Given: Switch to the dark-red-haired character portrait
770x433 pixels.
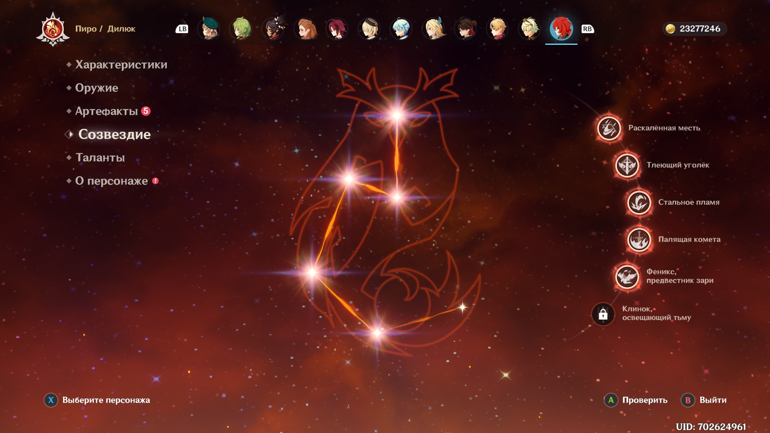Looking at the screenshot, I should click(x=337, y=29).
